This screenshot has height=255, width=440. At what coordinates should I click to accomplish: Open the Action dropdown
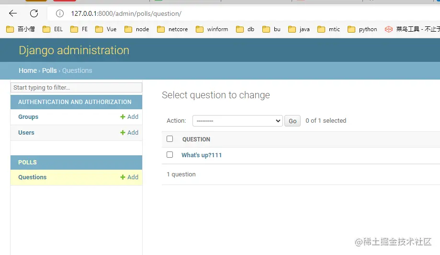coord(237,121)
